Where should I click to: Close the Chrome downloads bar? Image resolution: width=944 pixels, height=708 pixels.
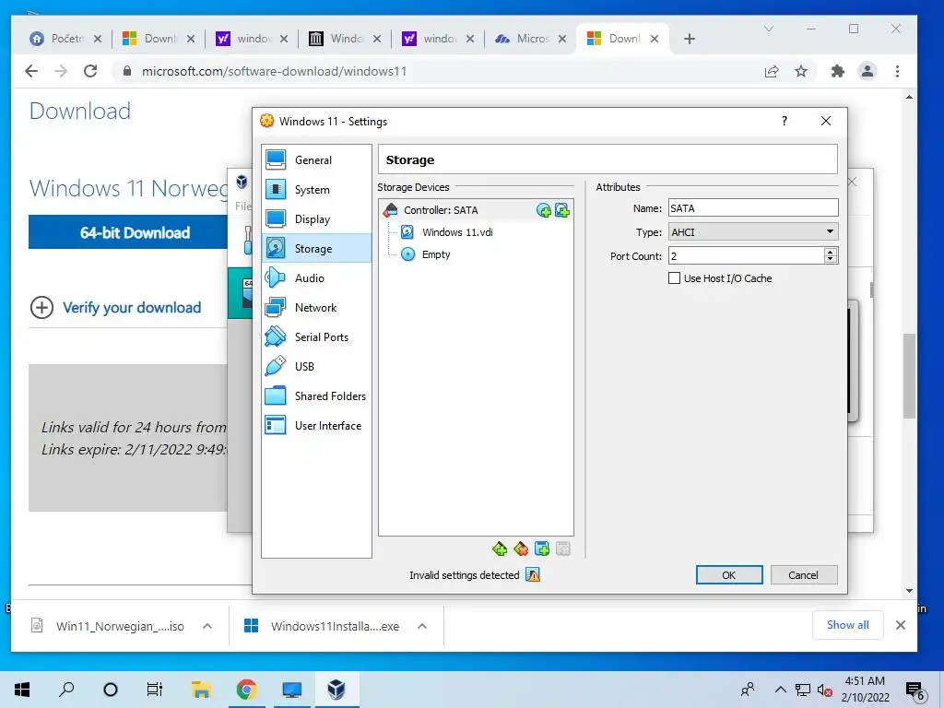point(901,625)
